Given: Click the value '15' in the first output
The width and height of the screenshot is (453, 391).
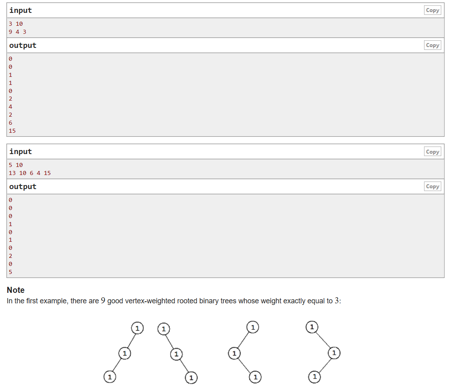Looking at the screenshot, I should 12,131.
